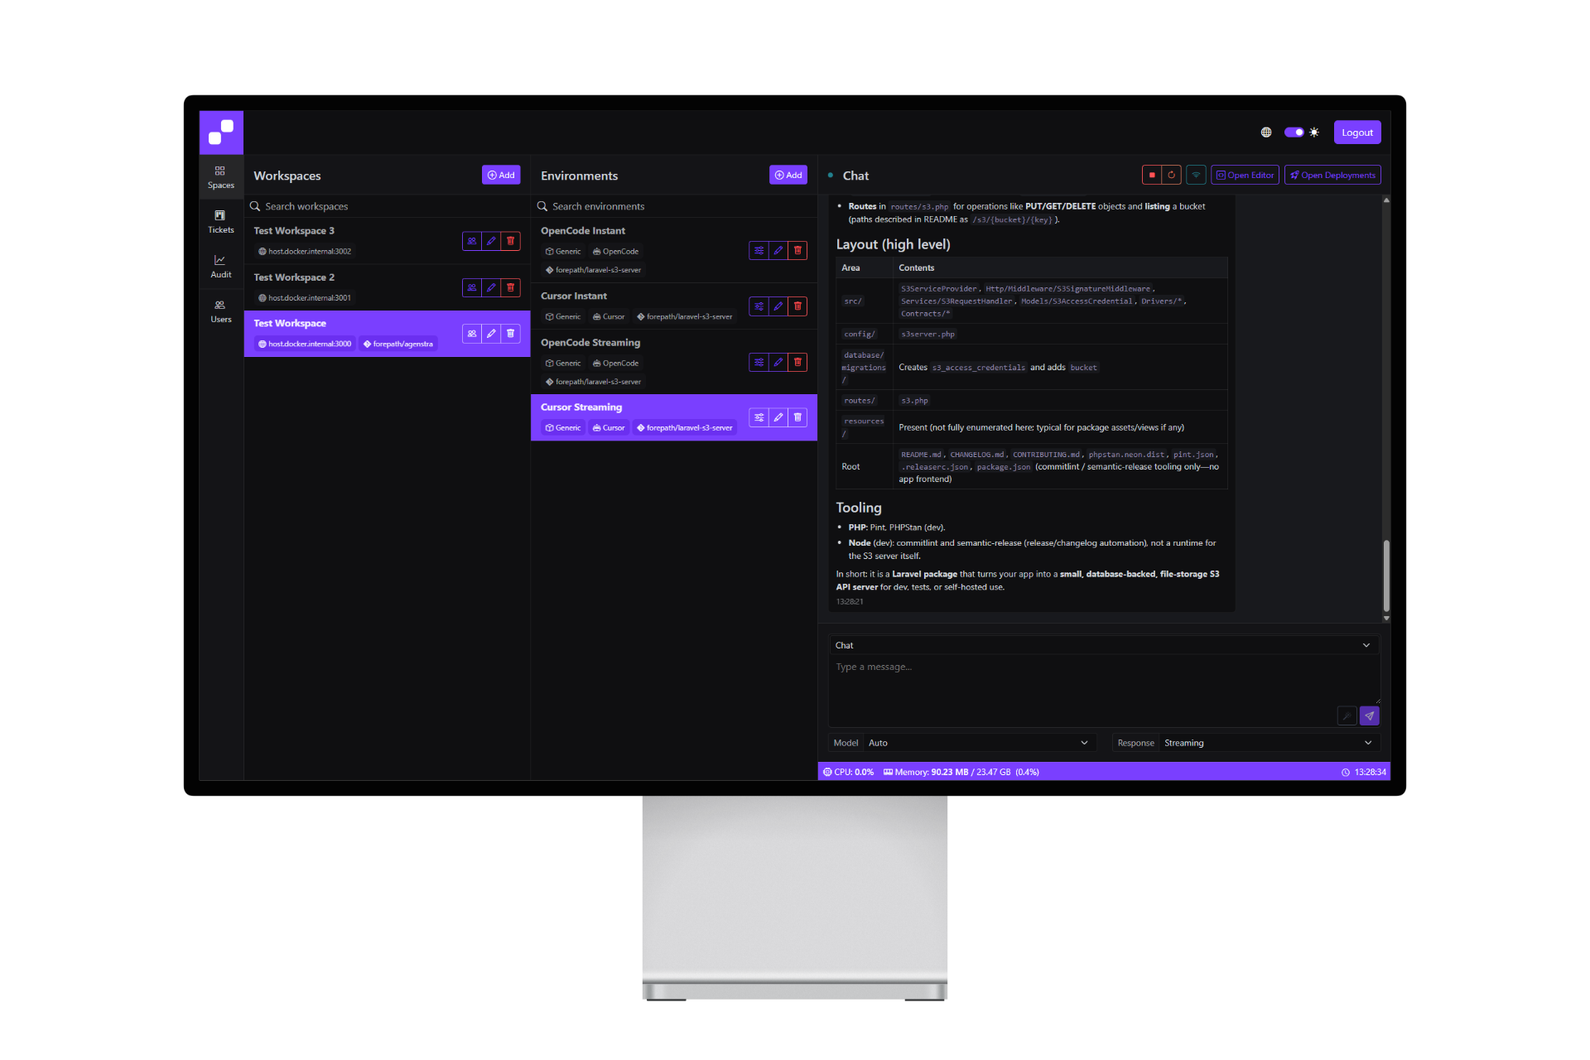Delete Test Workspace 2 via trash icon

coord(511,287)
